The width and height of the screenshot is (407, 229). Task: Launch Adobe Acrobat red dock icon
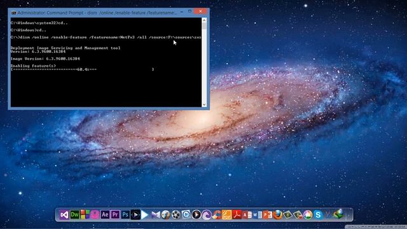pyautogui.click(x=237, y=215)
